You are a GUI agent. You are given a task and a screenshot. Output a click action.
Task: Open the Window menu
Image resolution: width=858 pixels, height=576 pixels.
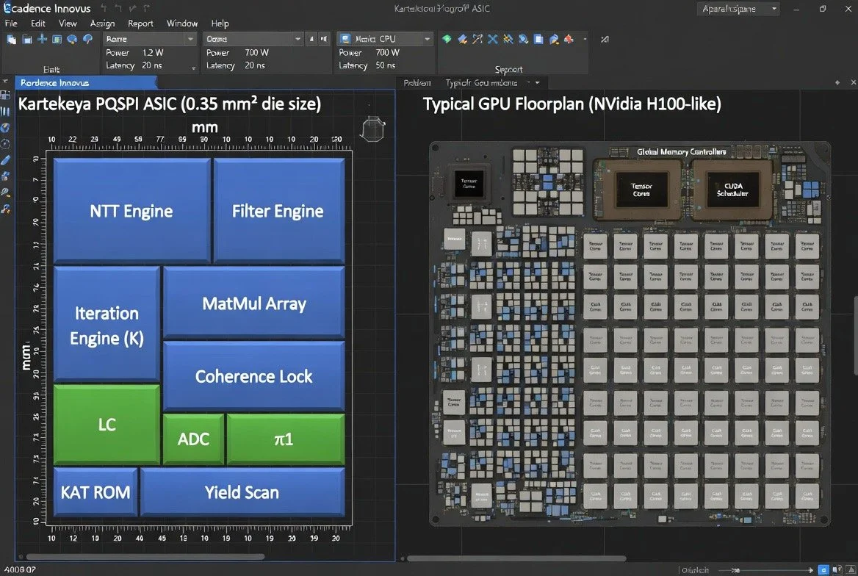coord(181,24)
